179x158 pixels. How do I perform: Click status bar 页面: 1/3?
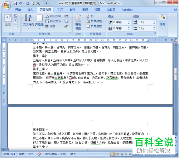pyautogui.click(x=9, y=154)
